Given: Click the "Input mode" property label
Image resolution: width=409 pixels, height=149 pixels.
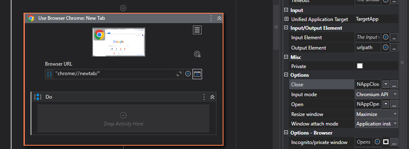Looking at the screenshot, I should [304, 94].
